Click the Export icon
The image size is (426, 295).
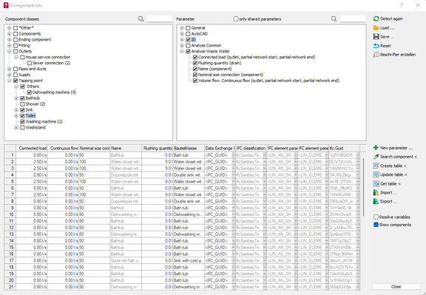(x=376, y=202)
